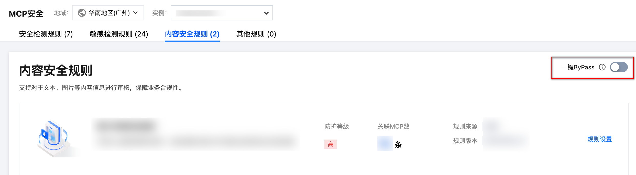Click the 规则版本 label
This screenshot has width=636, height=175.
465,141
